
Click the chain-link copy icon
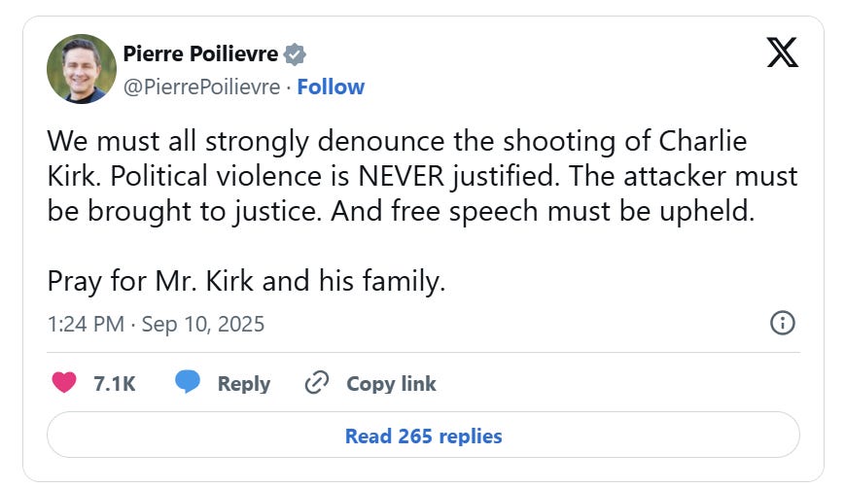click(316, 383)
